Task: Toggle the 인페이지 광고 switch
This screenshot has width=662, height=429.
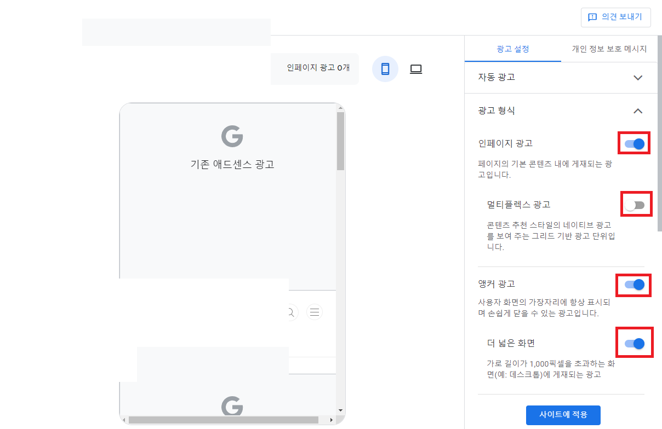Action: coord(635,144)
